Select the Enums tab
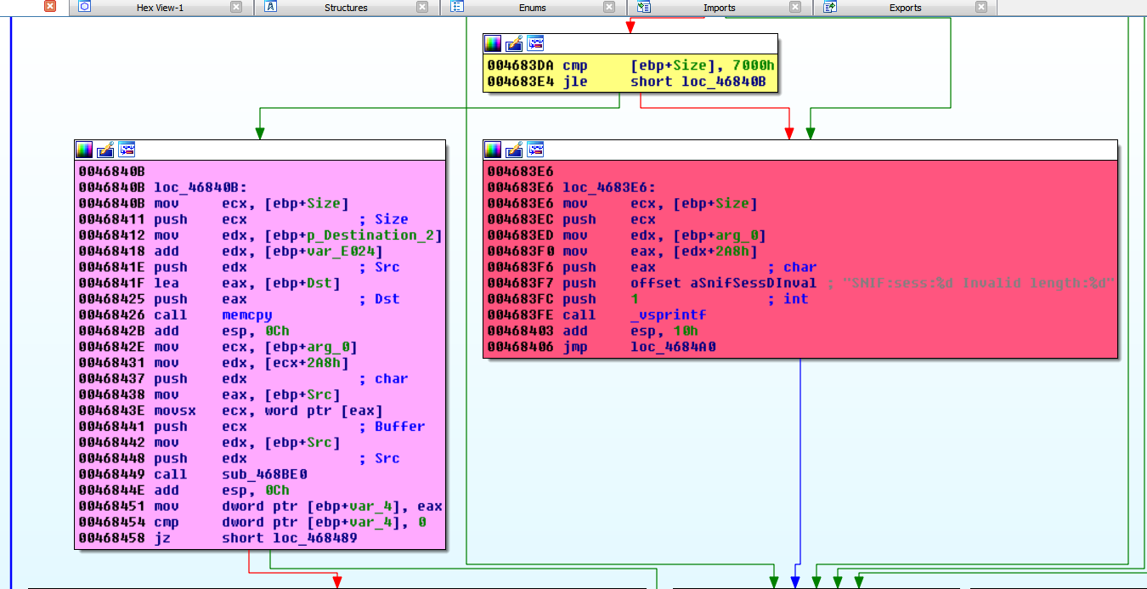 click(533, 8)
